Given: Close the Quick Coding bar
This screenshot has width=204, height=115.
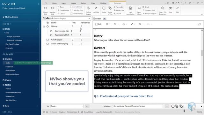Looking at the screenshot, I should 201,106.
